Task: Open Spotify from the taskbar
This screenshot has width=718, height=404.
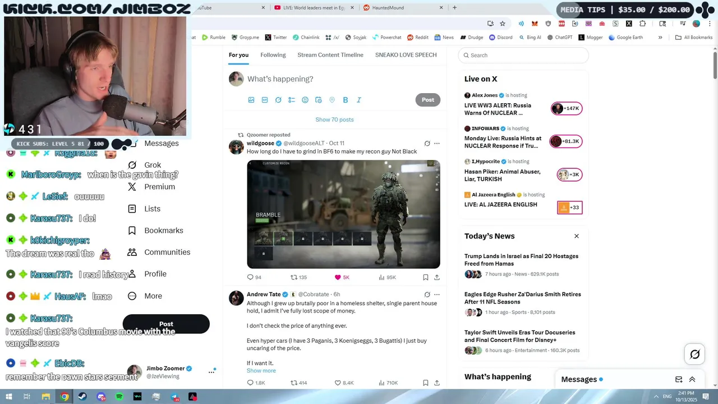Action: 119,397
